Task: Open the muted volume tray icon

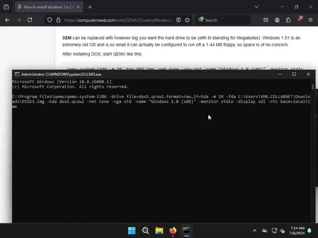Action: tap(282, 231)
